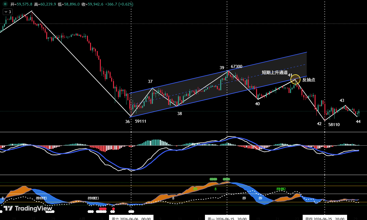367x220 pixels.
Task: Select wave label 36 at the bottom
Action: [x=127, y=121]
